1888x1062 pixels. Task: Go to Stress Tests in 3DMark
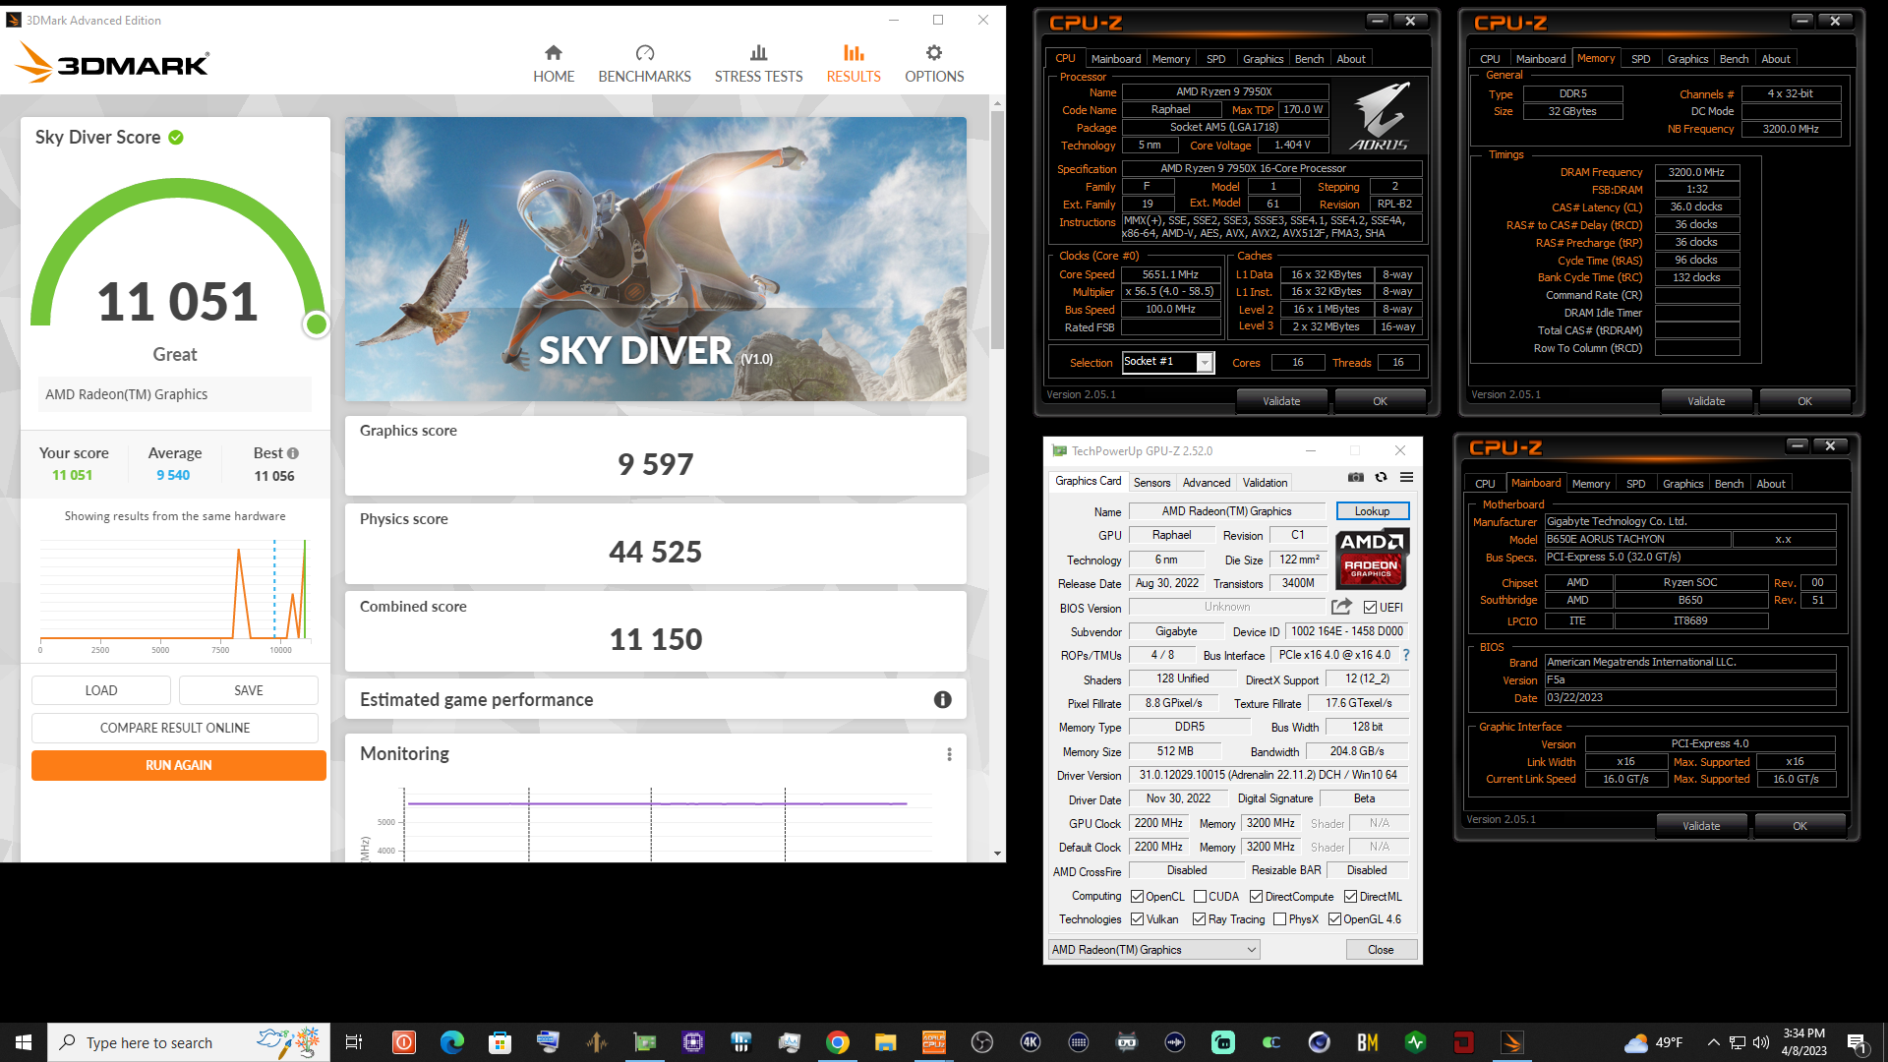[x=758, y=64]
